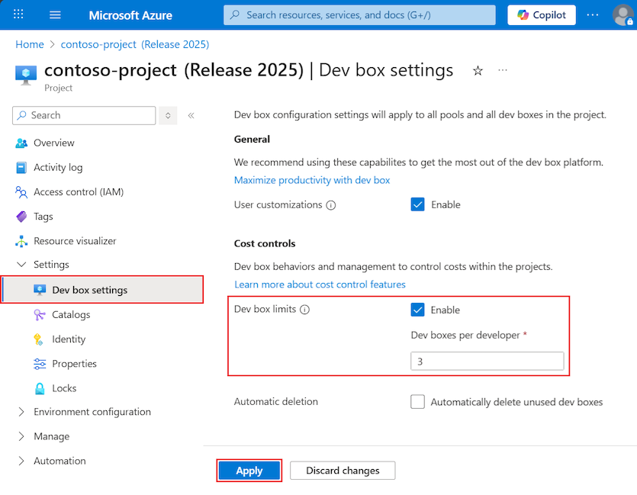Favorite this page with the star icon
This screenshot has height=495, width=637.
coord(478,71)
